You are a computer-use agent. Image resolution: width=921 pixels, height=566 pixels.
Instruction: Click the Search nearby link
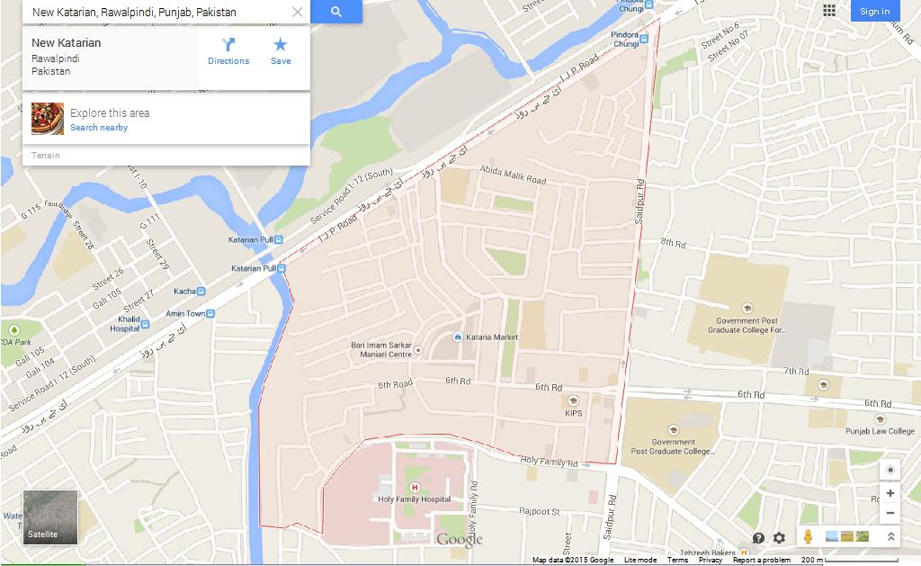tap(99, 128)
